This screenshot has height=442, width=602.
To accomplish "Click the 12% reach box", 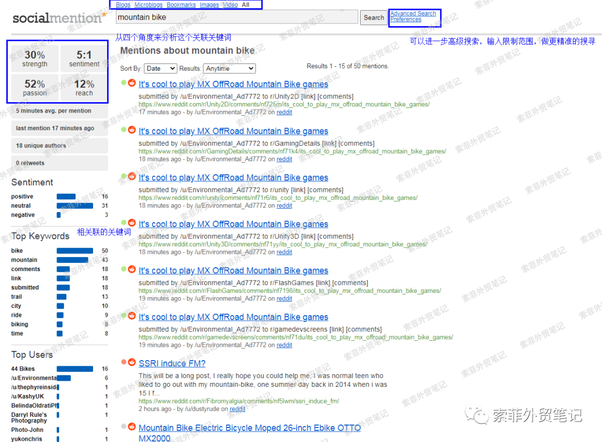I will click(x=84, y=88).
